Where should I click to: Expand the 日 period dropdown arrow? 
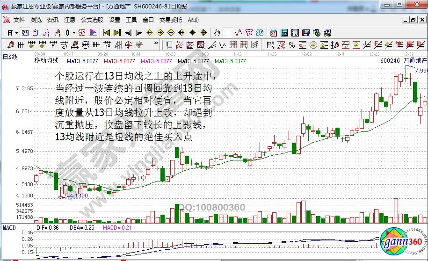click(x=16, y=33)
